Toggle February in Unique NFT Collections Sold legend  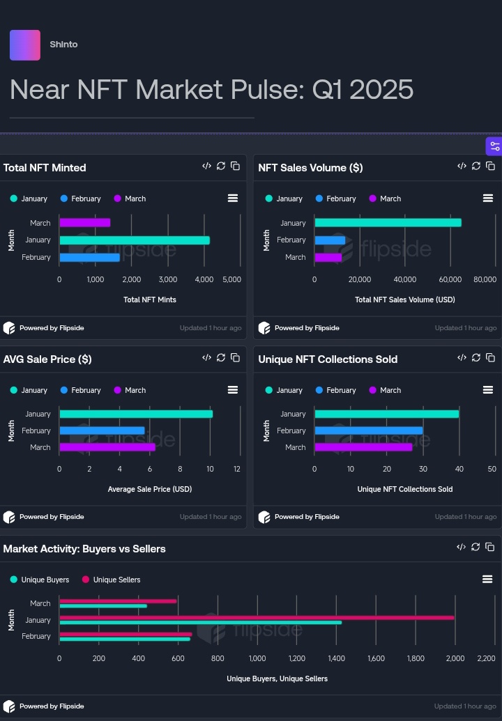336,390
